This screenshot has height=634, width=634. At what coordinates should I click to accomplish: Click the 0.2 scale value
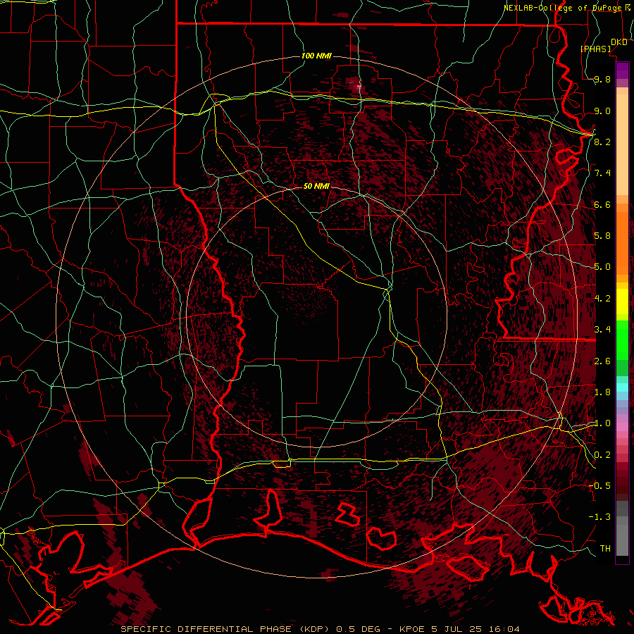(602, 454)
